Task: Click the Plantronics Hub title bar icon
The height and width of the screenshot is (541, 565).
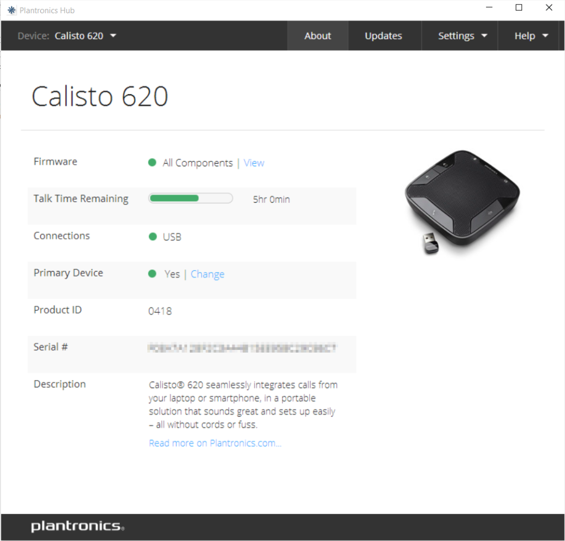Action: click(12, 10)
